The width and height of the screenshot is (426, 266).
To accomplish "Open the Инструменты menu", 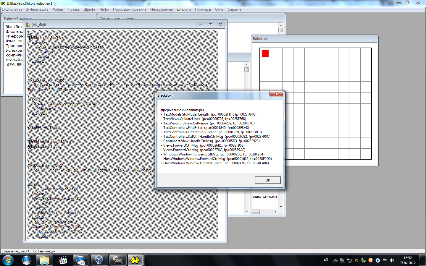I will (x=161, y=9).
